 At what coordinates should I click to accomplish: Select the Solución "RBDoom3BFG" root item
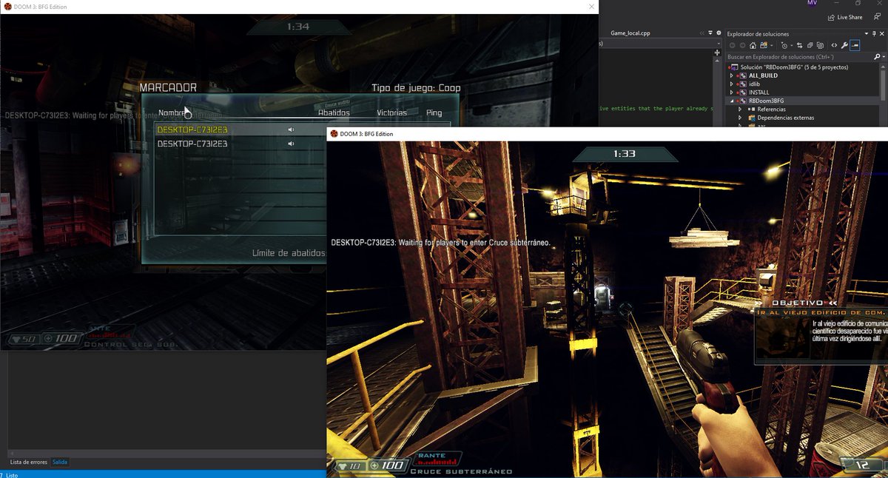click(x=794, y=67)
